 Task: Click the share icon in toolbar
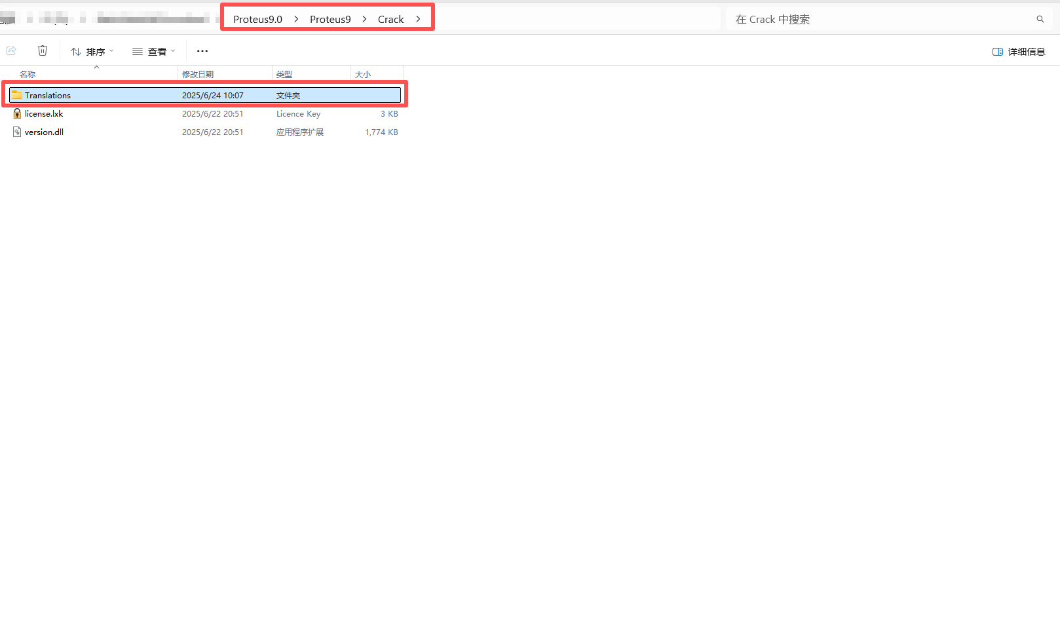point(11,50)
